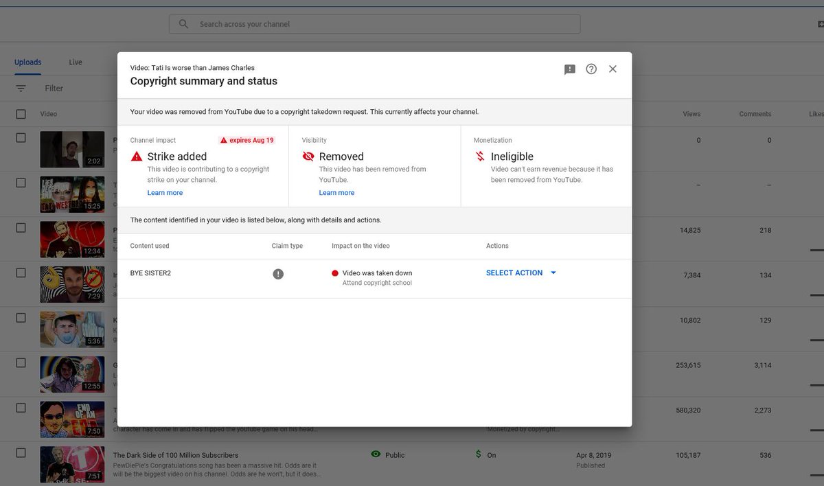824x486 pixels.
Task: Click the 3,114 comments value
Action: click(x=763, y=366)
